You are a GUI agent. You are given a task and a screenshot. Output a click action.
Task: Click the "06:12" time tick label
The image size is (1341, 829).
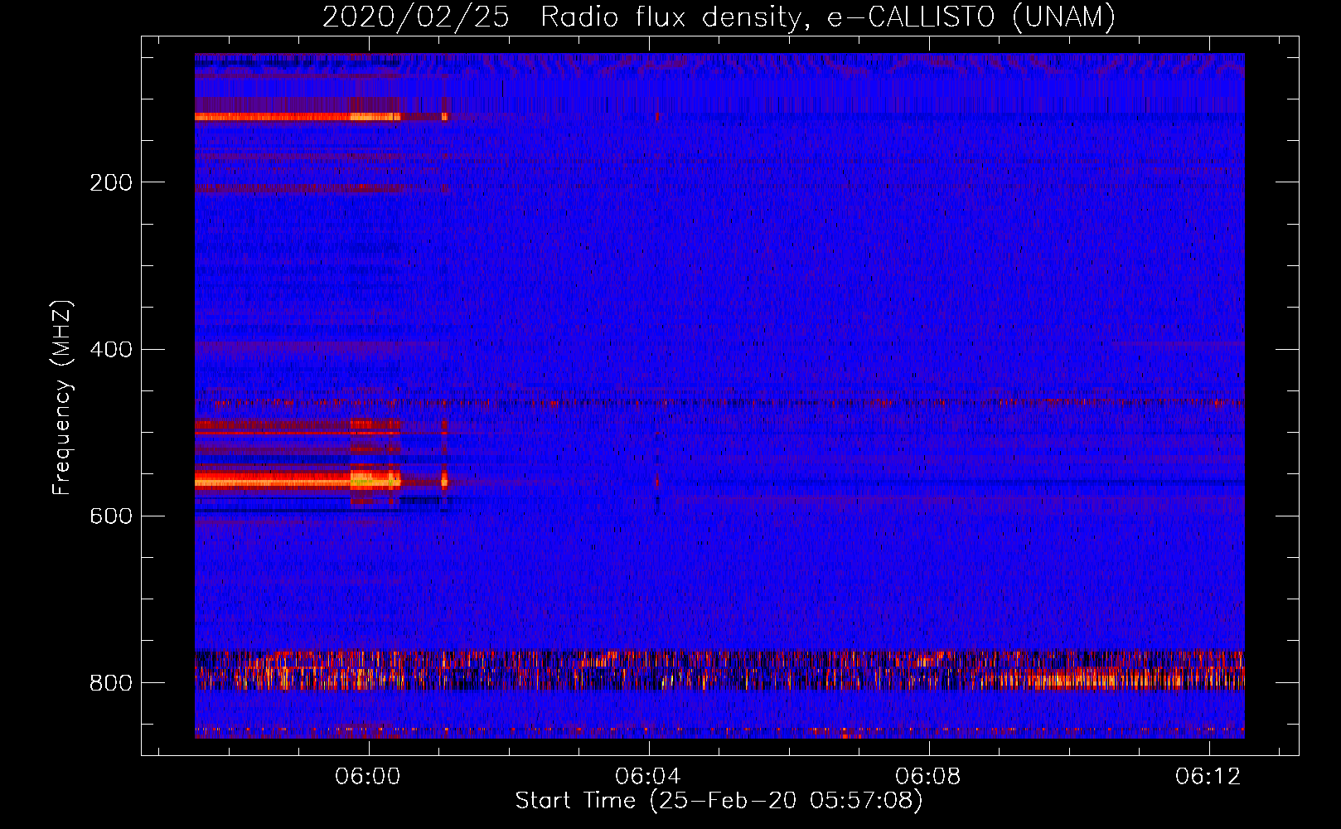tap(1209, 776)
